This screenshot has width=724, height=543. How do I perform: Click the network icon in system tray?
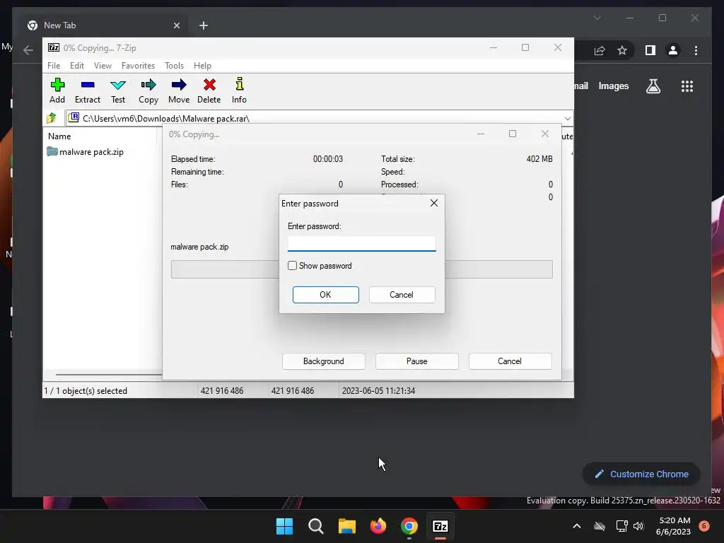click(621, 526)
